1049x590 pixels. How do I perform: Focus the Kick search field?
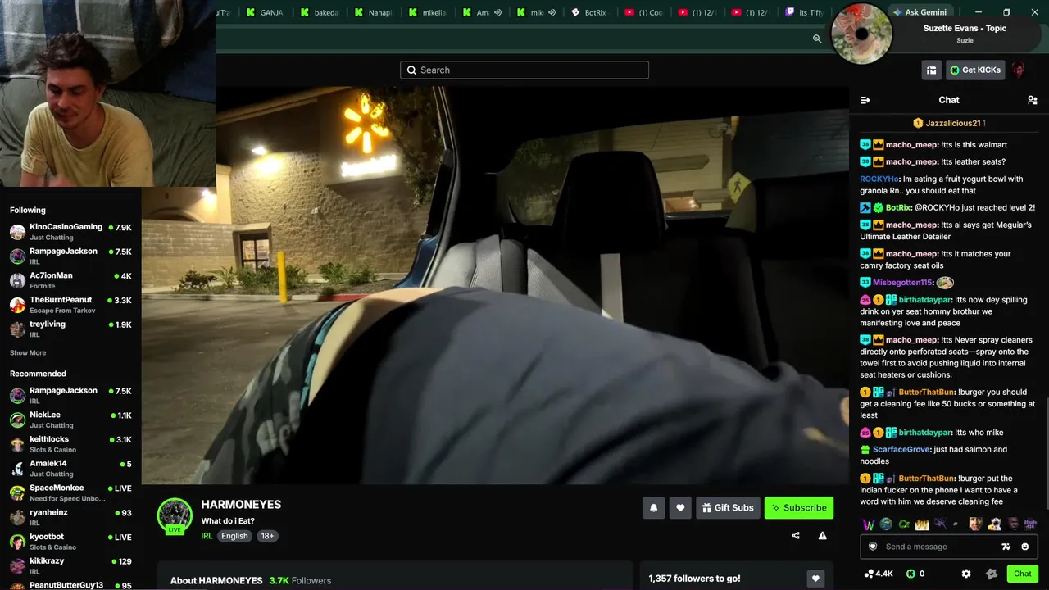(x=524, y=70)
